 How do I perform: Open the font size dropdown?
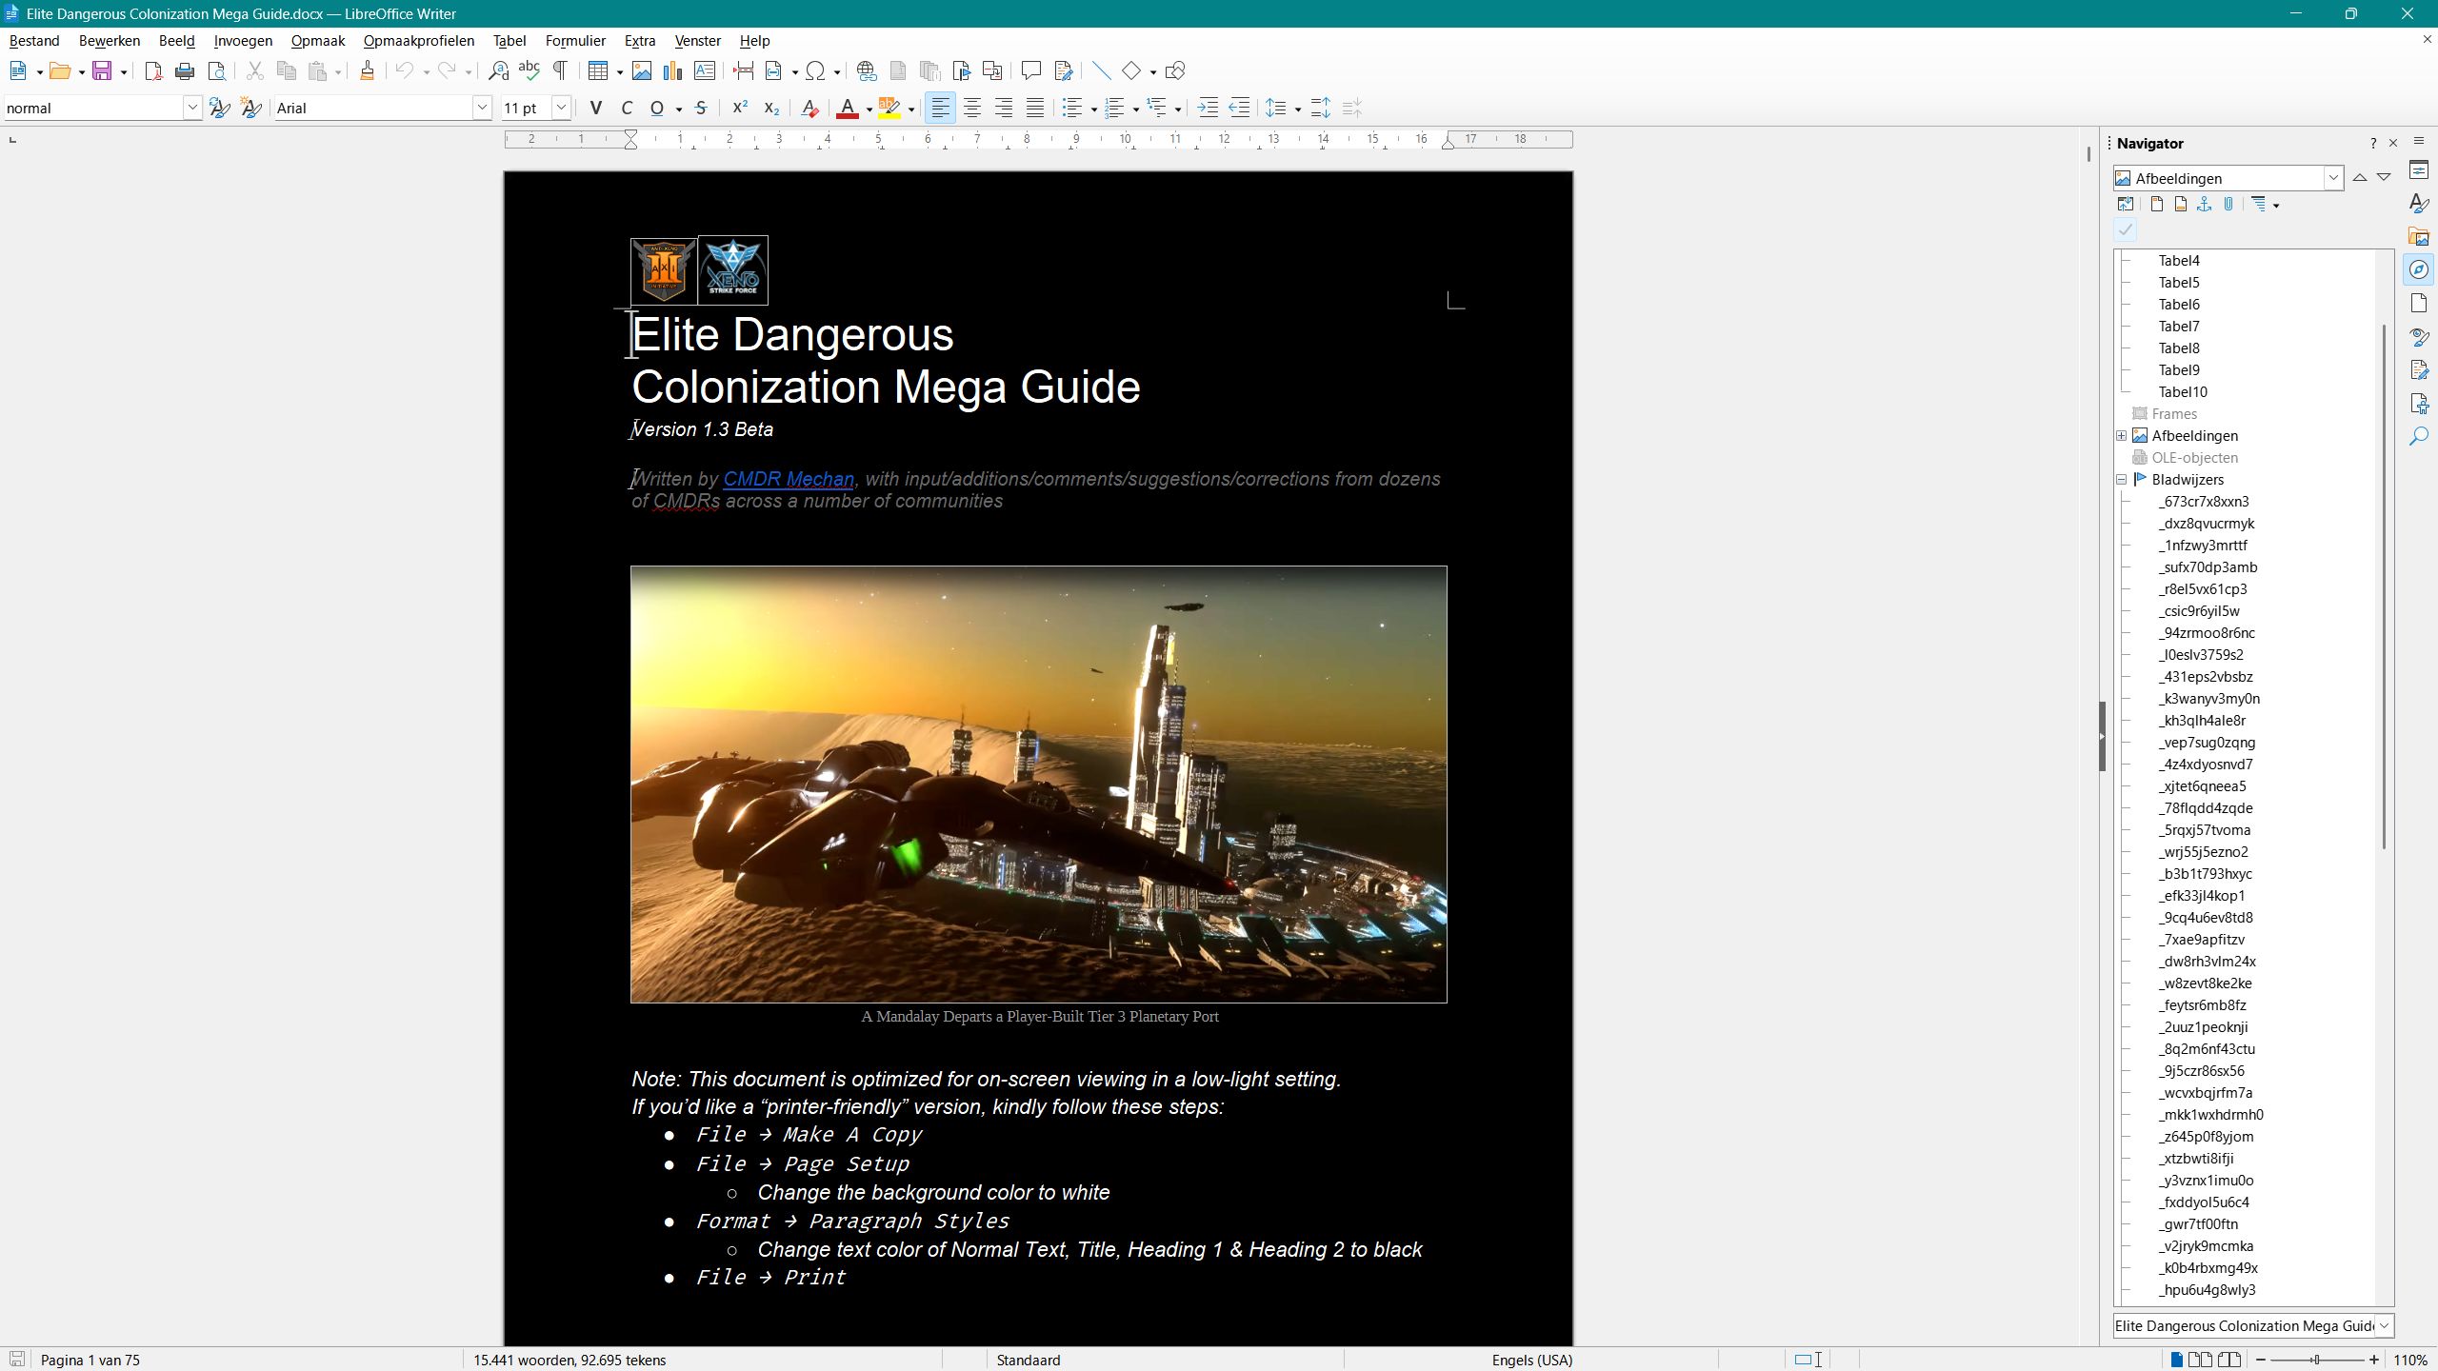(561, 108)
